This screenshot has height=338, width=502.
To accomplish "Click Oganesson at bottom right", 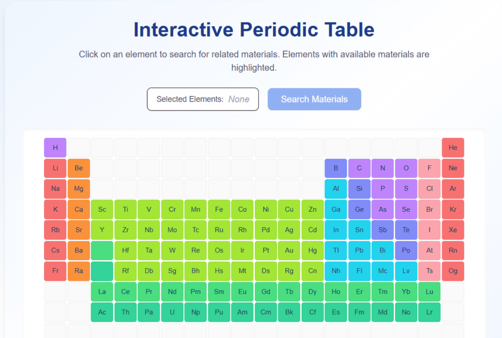I will (x=453, y=270).
